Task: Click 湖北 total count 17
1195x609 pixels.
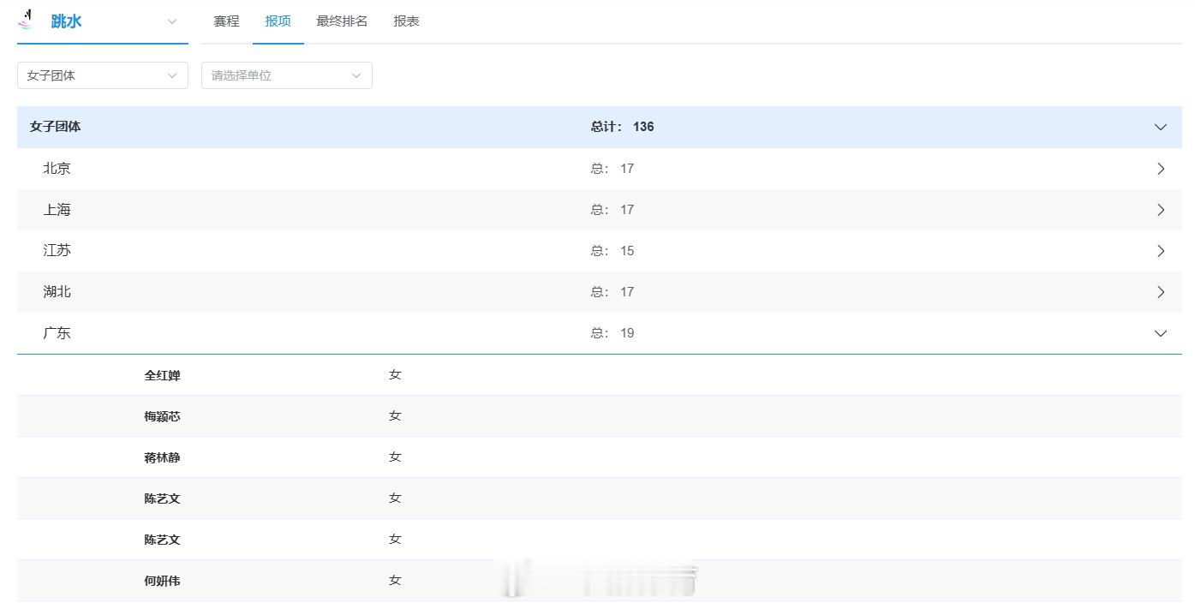Action: (612, 292)
